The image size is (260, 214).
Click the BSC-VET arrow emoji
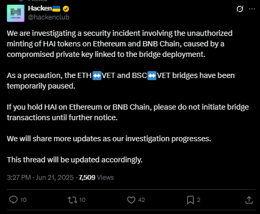pyautogui.click(x=152, y=76)
